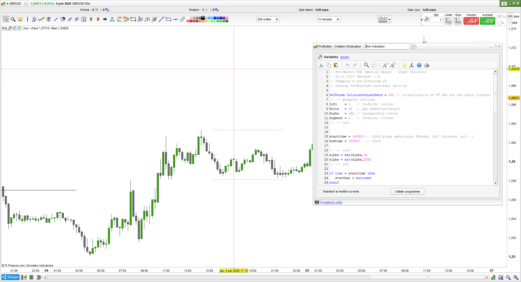Select the triangle drawing tool
The width and height of the screenshot is (521, 282).
112,19
